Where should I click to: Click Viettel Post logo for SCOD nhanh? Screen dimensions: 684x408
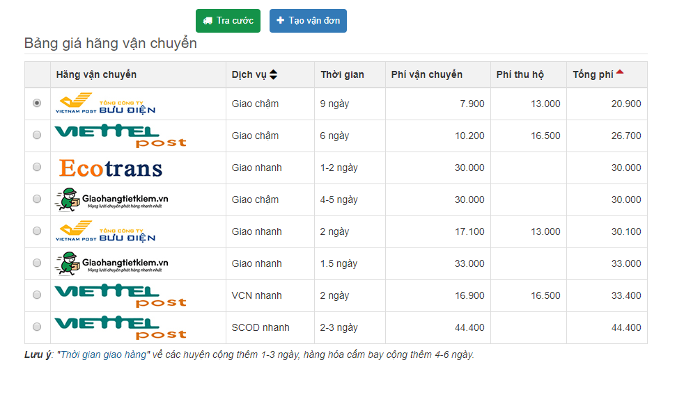click(120, 327)
